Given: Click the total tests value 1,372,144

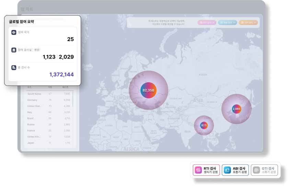Looking at the screenshot, I should (x=62, y=74).
